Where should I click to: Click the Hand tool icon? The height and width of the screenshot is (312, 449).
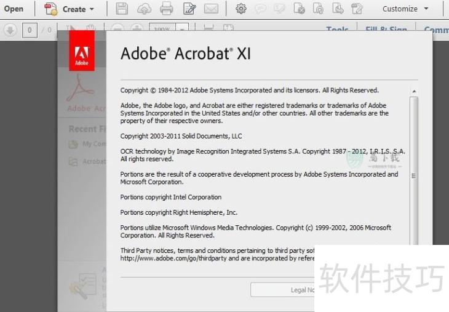click(x=90, y=28)
